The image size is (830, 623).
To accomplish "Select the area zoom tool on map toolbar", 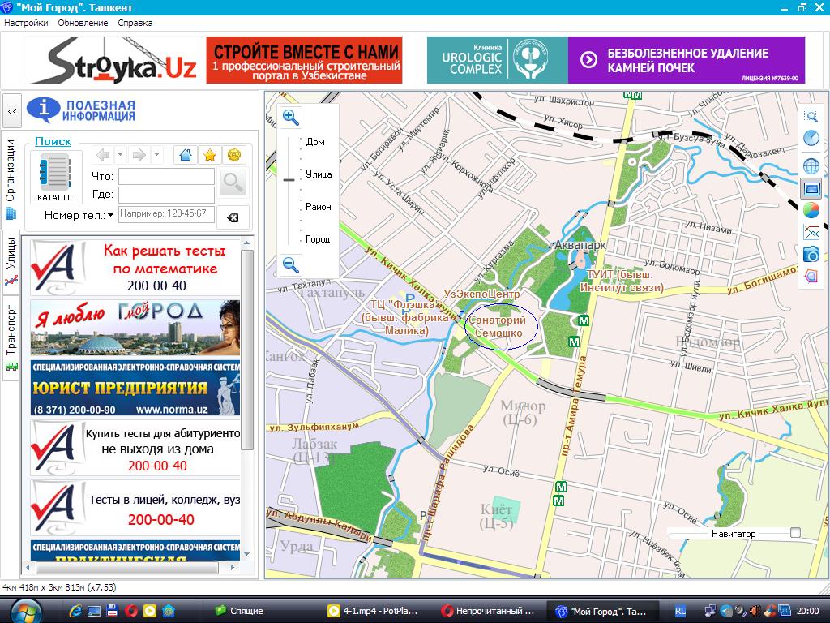I will tap(811, 116).
